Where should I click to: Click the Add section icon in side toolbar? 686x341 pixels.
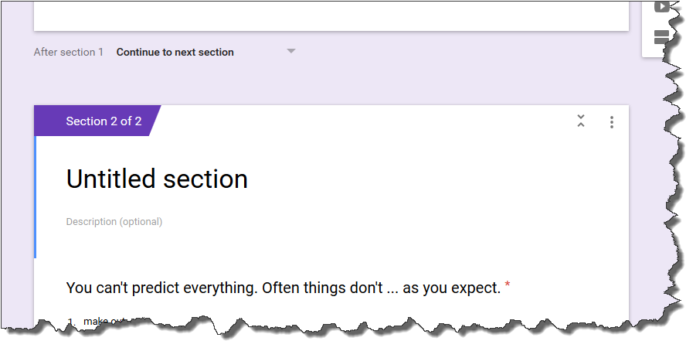coord(661,37)
